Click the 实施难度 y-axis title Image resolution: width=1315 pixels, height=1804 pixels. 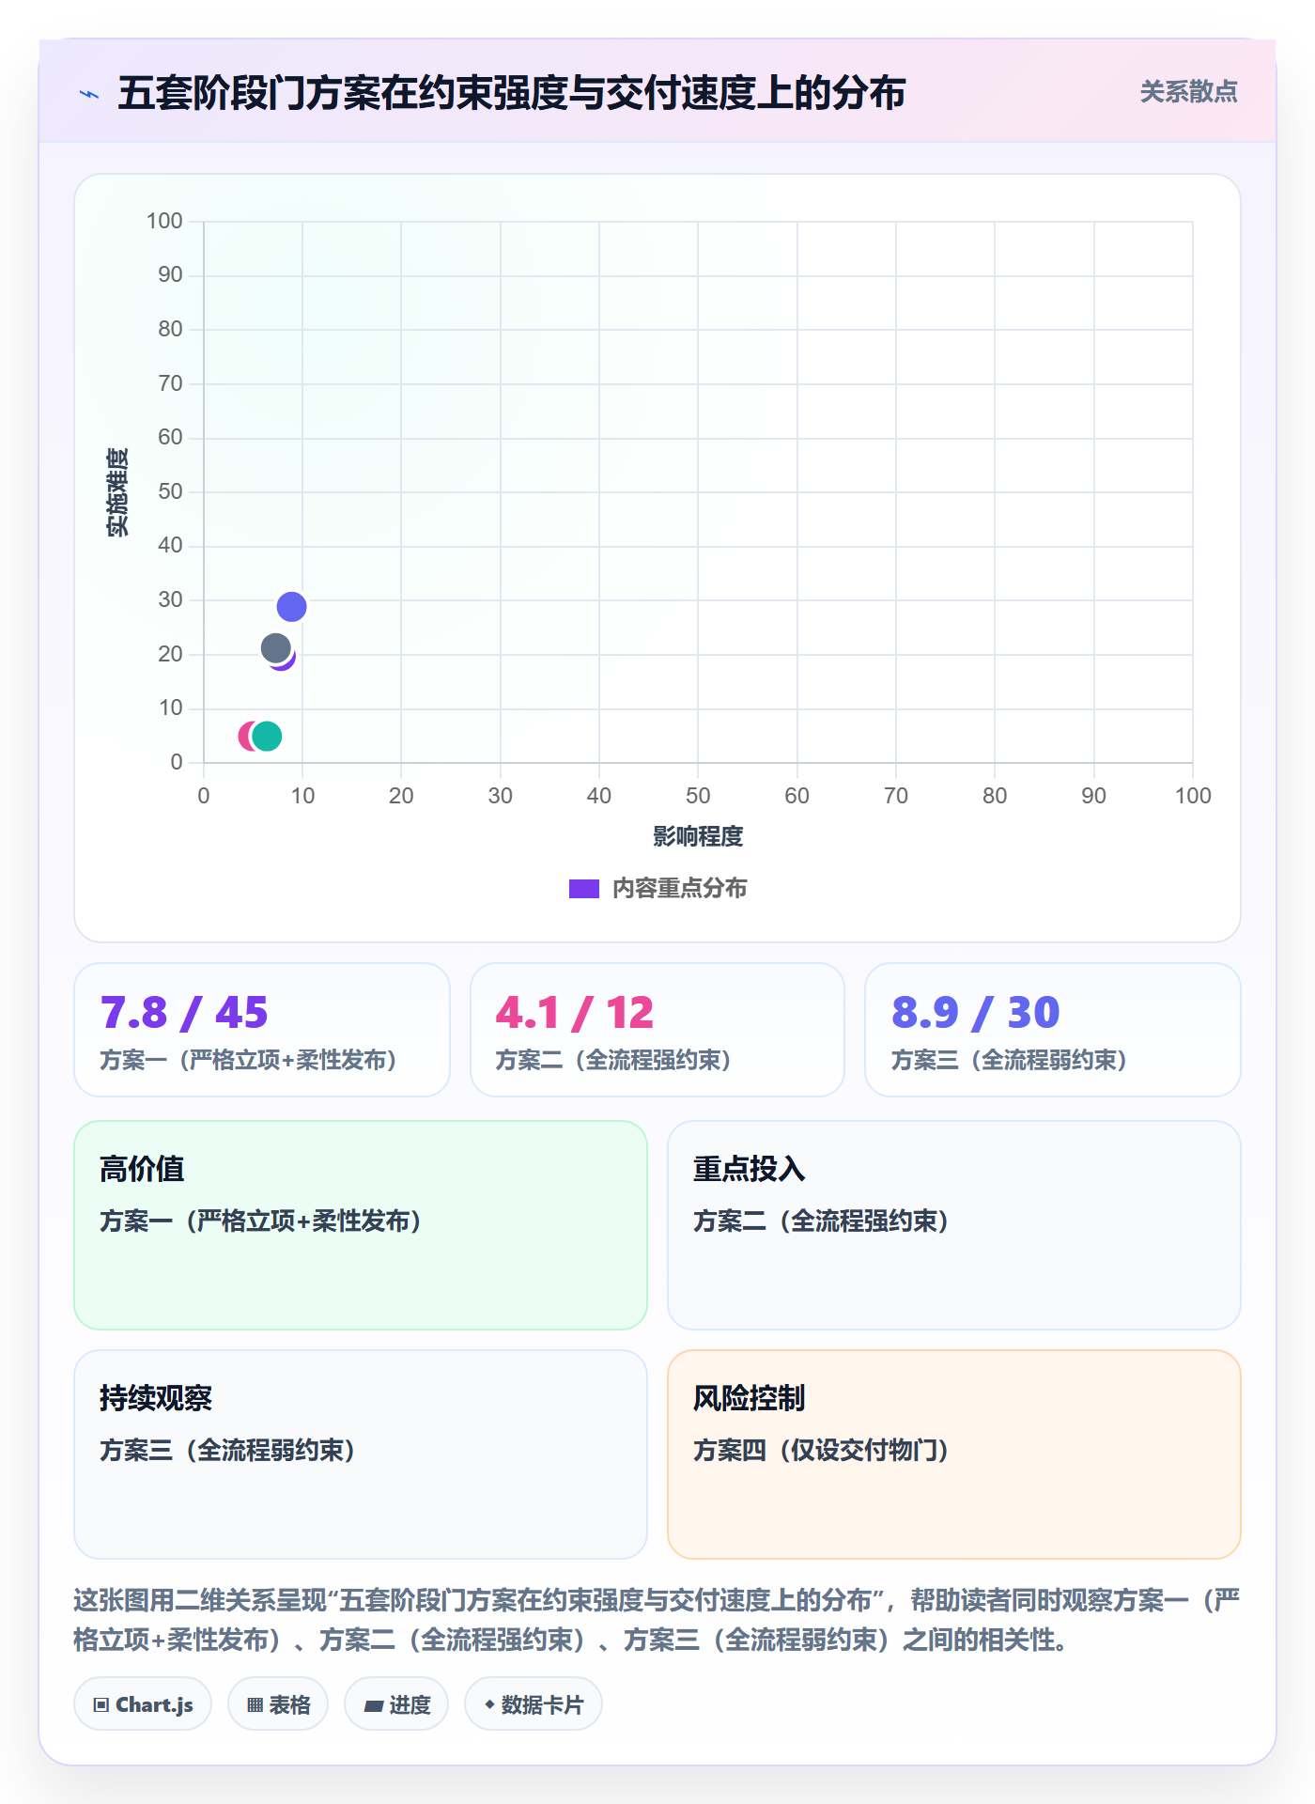point(117,492)
